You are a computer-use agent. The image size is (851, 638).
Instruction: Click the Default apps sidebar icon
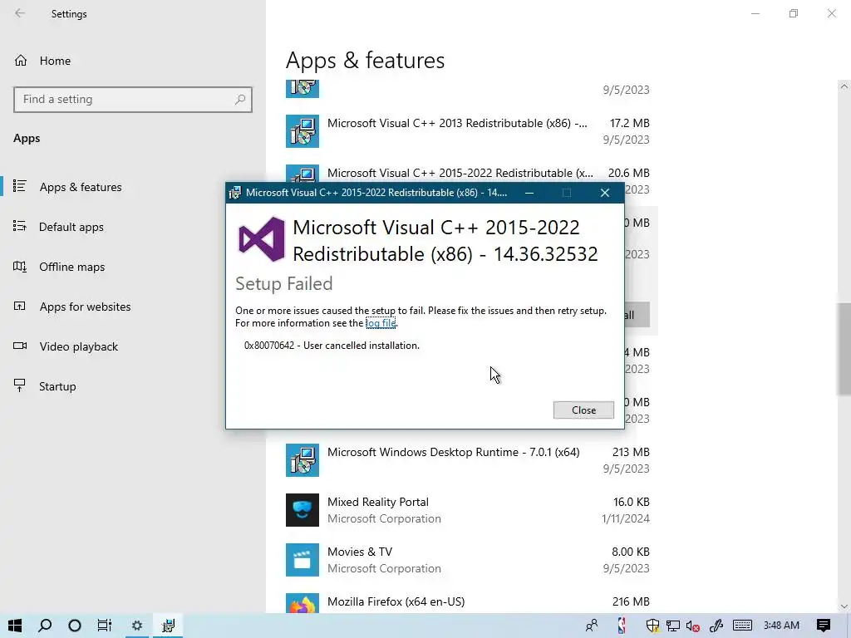tap(20, 226)
